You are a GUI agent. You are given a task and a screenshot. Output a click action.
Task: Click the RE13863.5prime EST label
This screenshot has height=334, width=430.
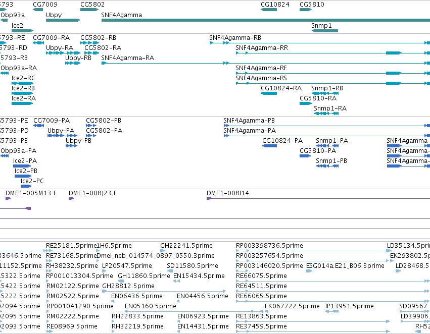(261, 316)
